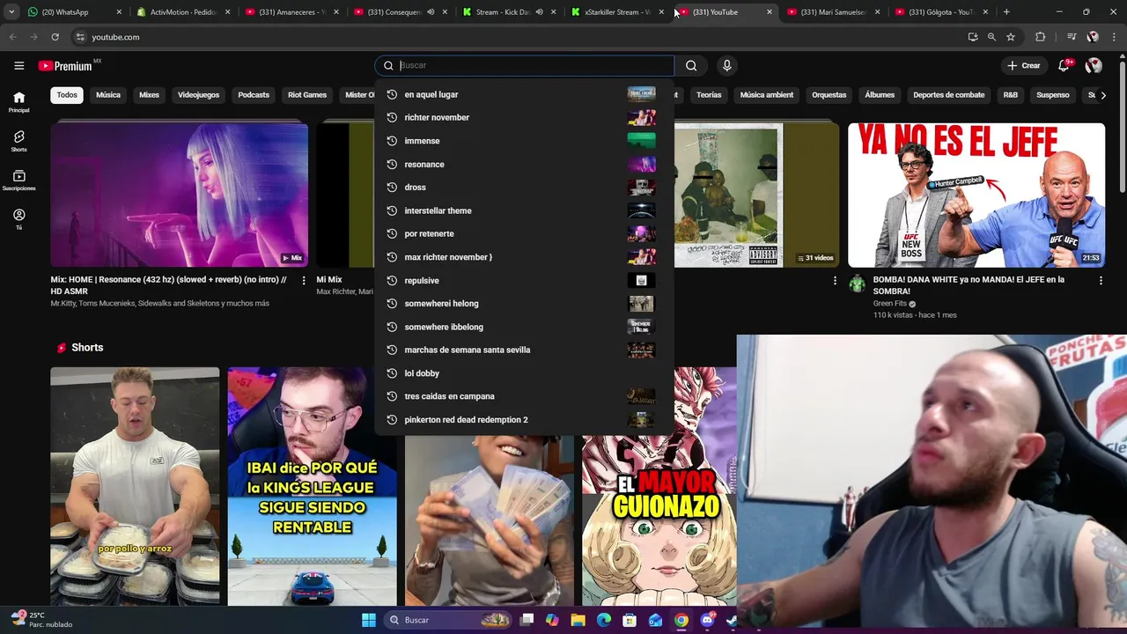The image size is (1127, 634).
Task: Open options for DANA WHITE video
Action: (x=1100, y=280)
